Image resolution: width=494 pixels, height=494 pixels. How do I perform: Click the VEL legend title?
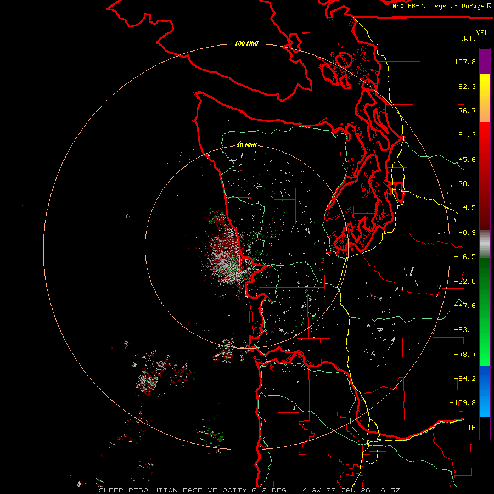[x=482, y=33]
